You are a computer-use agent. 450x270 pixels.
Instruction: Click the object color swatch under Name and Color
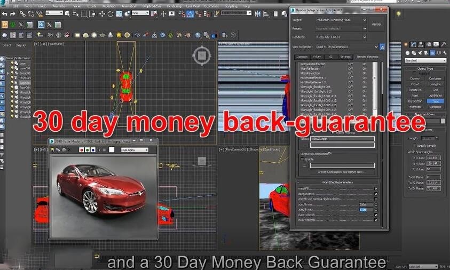pos(443,121)
